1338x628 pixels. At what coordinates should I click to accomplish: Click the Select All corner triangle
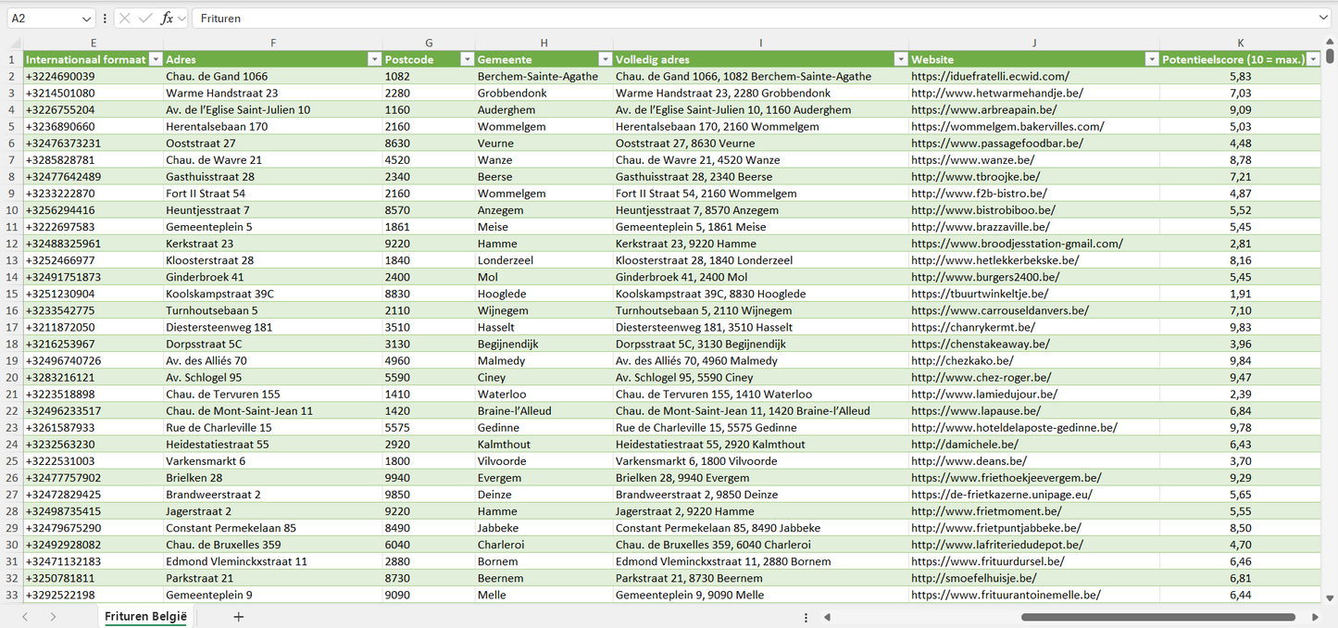(x=15, y=43)
